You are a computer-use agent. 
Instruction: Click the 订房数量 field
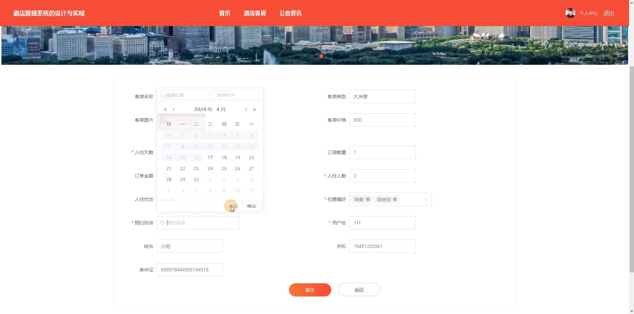click(382, 152)
